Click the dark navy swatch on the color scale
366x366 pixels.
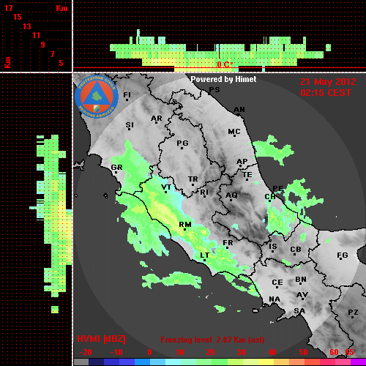click(x=97, y=362)
